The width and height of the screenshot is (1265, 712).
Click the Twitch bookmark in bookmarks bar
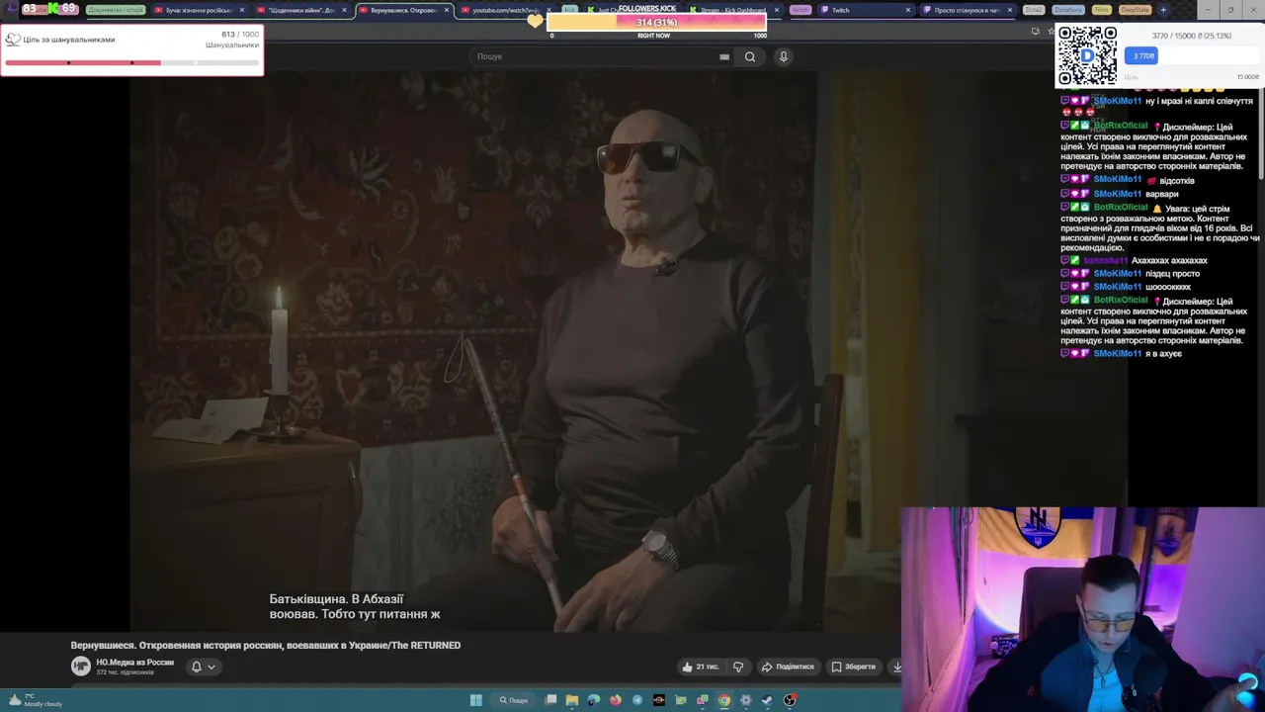pyautogui.click(x=800, y=10)
